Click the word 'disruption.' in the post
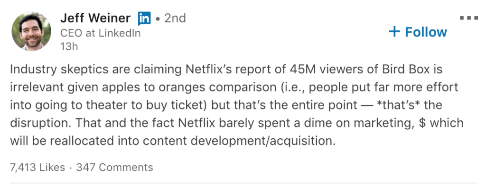 pyautogui.click(x=41, y=123)
